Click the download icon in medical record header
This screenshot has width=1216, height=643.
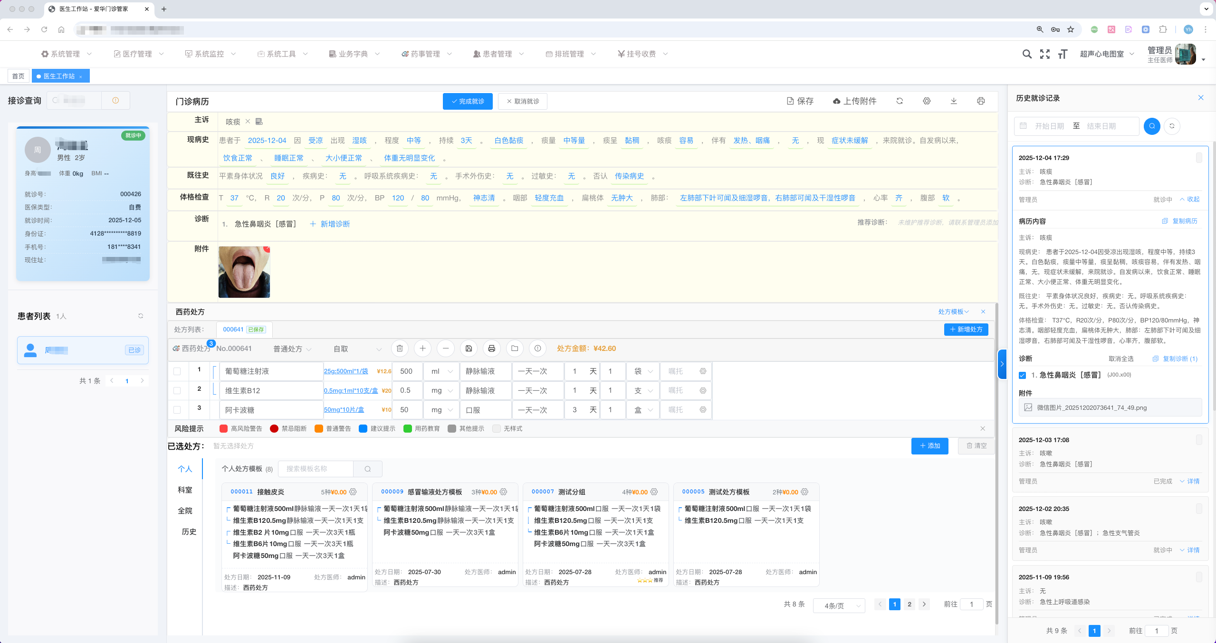click(954, 101)
